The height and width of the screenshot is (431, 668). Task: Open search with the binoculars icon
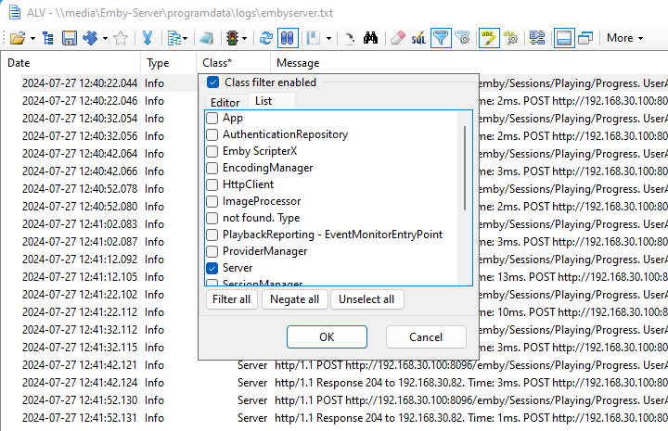370,38
